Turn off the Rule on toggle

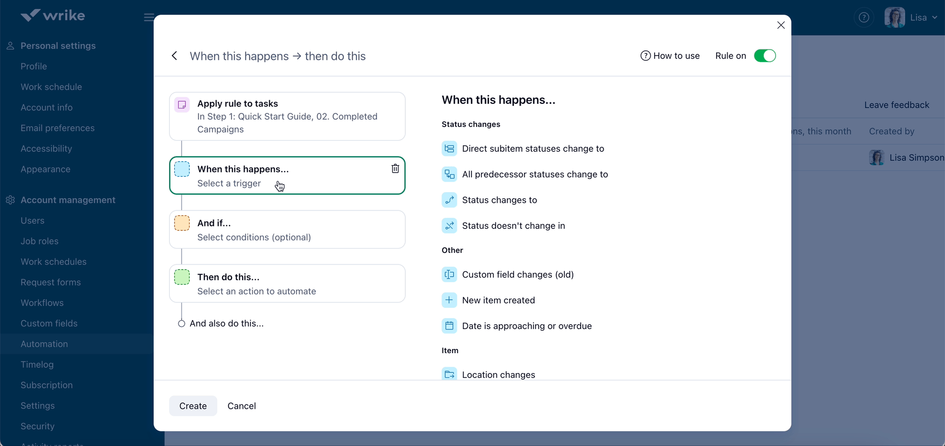click(x=764, y=56)
